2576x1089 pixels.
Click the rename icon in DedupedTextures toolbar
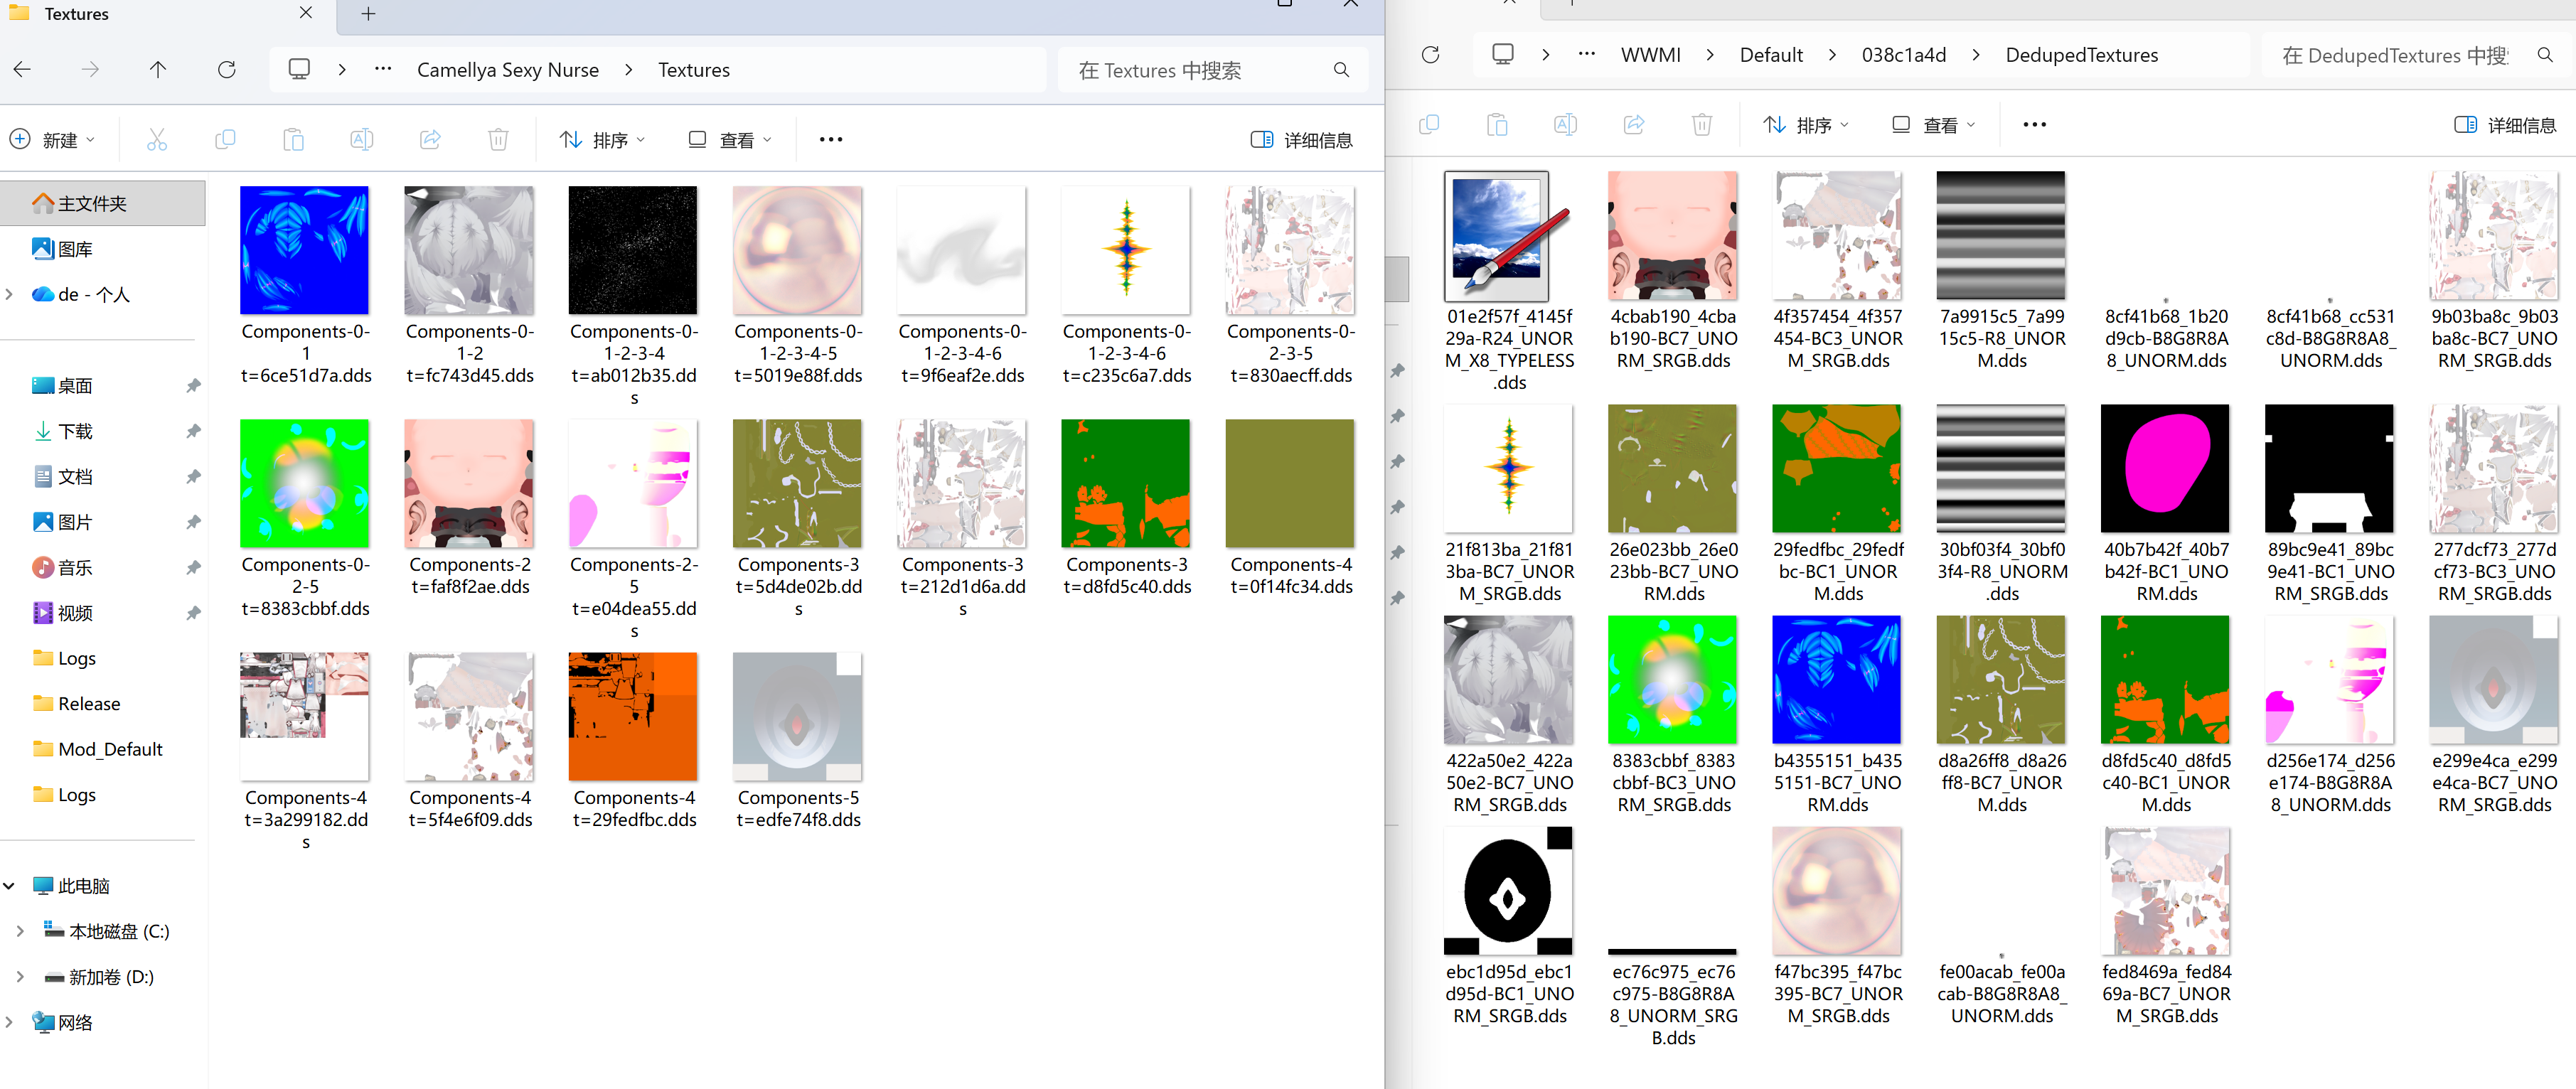click(x=1565, y=125)
